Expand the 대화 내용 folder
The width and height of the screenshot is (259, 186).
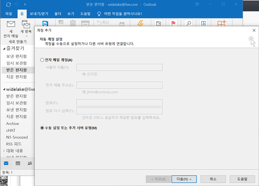4,151
